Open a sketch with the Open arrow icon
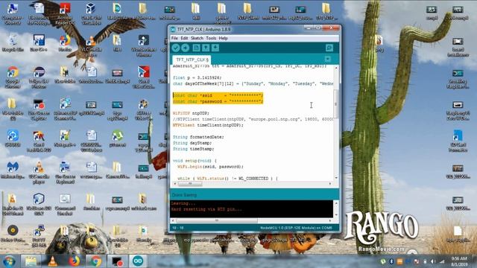477x268 pixels. (x=206, y=48)
